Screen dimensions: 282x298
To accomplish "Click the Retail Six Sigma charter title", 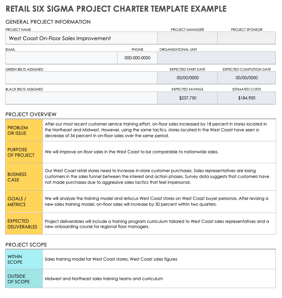I will click(x=116, y=9).
